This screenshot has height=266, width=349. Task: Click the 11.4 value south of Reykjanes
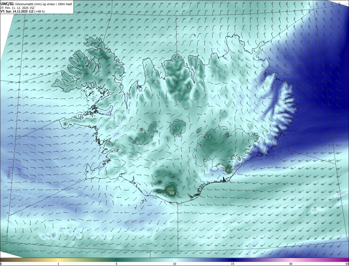[x=132, y=223]
